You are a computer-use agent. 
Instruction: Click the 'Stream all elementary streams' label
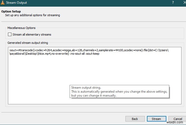32,35
